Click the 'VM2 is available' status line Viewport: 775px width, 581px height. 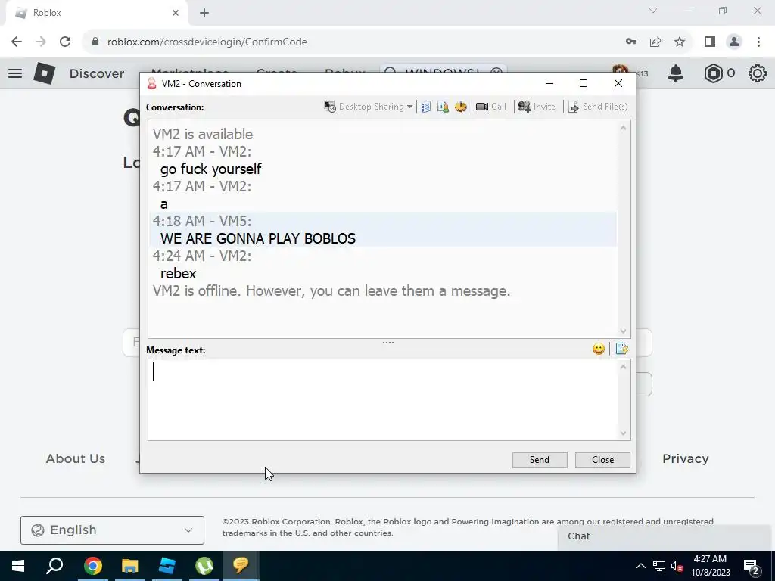click(203, 135)
